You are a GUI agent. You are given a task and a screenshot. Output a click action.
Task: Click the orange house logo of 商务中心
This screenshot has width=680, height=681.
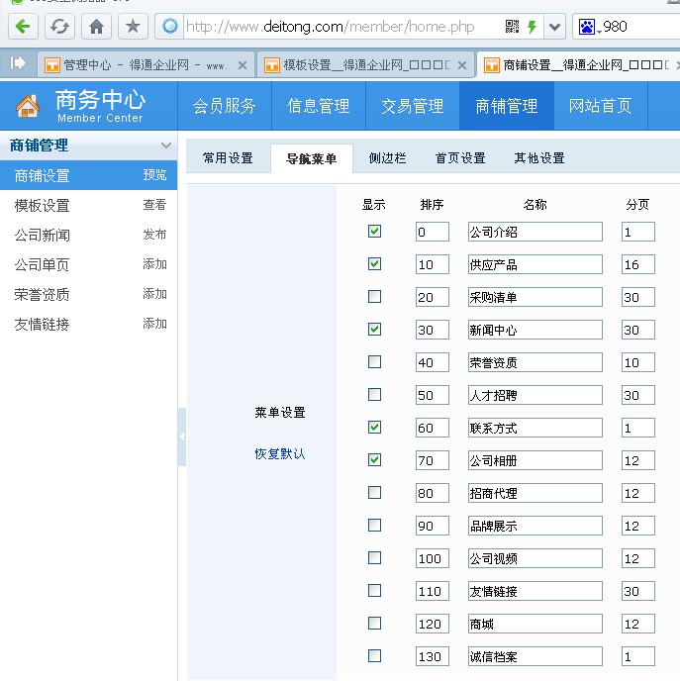pyautogui.click(x=28, y=106)
